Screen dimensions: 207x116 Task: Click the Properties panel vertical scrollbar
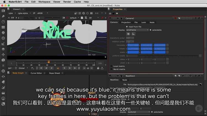[x=205, y=48]
